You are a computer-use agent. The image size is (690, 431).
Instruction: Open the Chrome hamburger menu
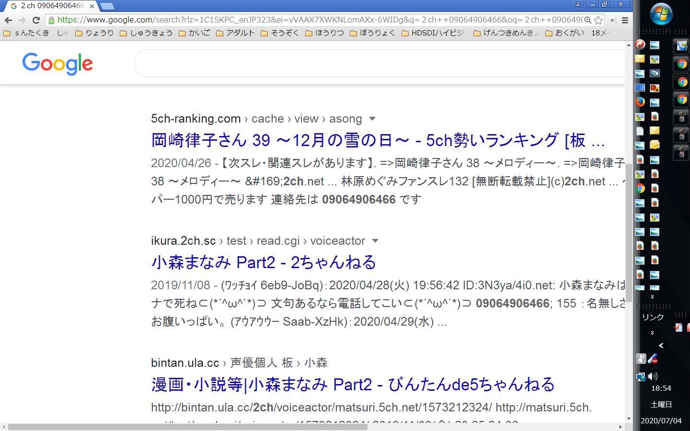tap(625, 20)
